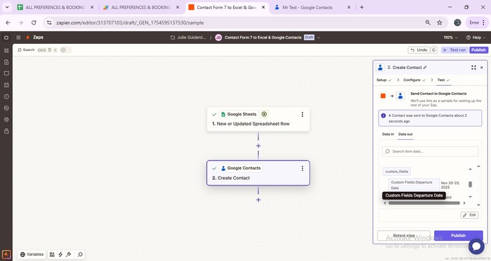Open the versions icon at sidebar bottom
The height and width of the screenshot is (261, 491).
click(6, 131)
